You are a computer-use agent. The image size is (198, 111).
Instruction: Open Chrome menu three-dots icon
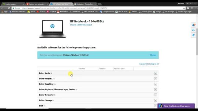pyautogui.click(x=196, y=8)
